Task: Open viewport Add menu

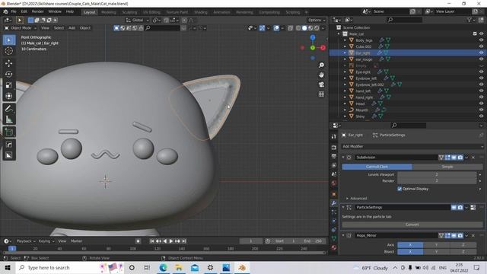Action: [x=72, y=28]
